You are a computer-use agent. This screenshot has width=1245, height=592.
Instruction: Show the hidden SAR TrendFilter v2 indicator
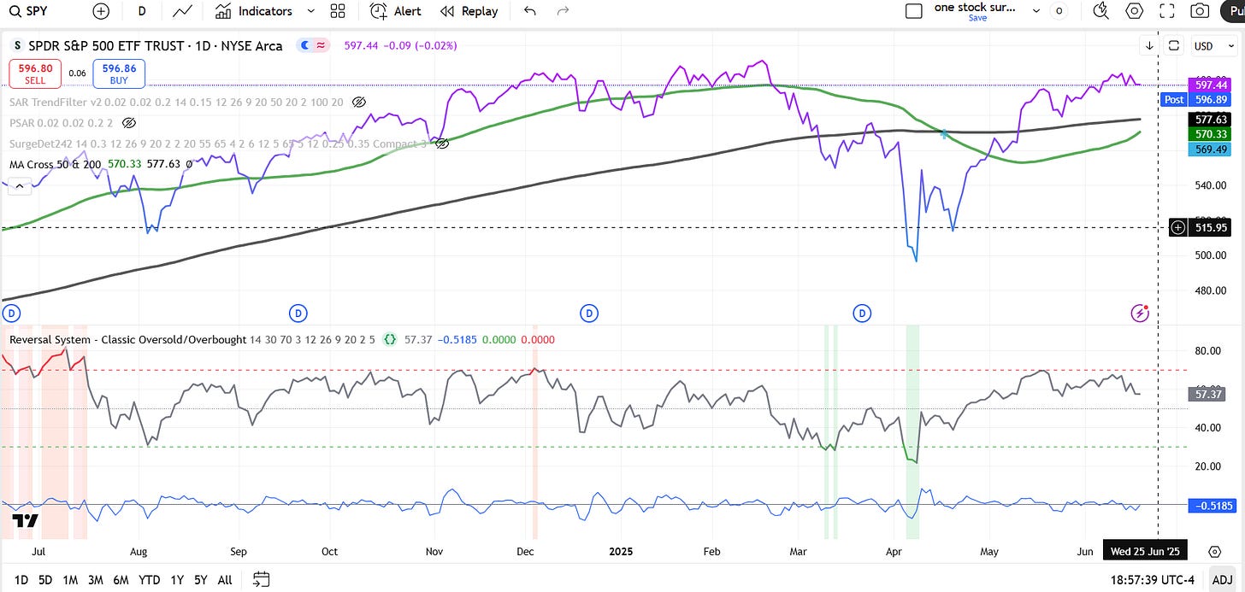pos(359,103)
